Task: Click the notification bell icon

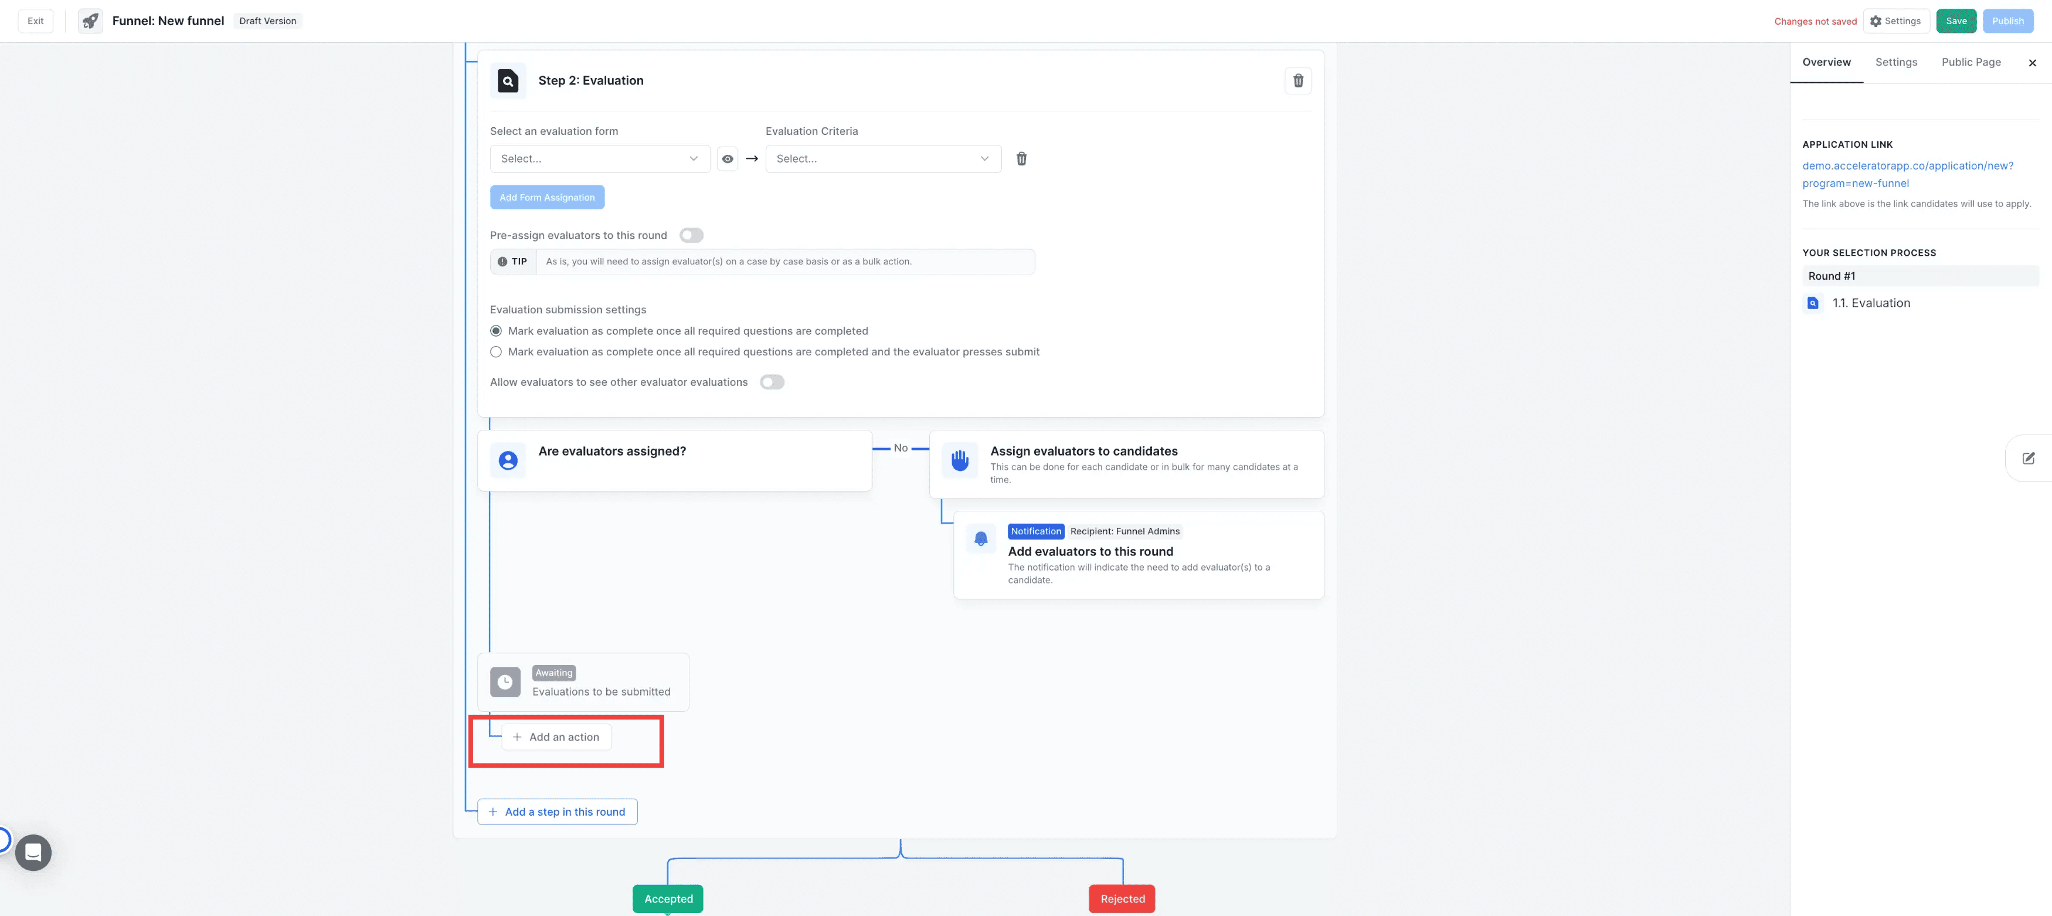Action: pos(981,538)
